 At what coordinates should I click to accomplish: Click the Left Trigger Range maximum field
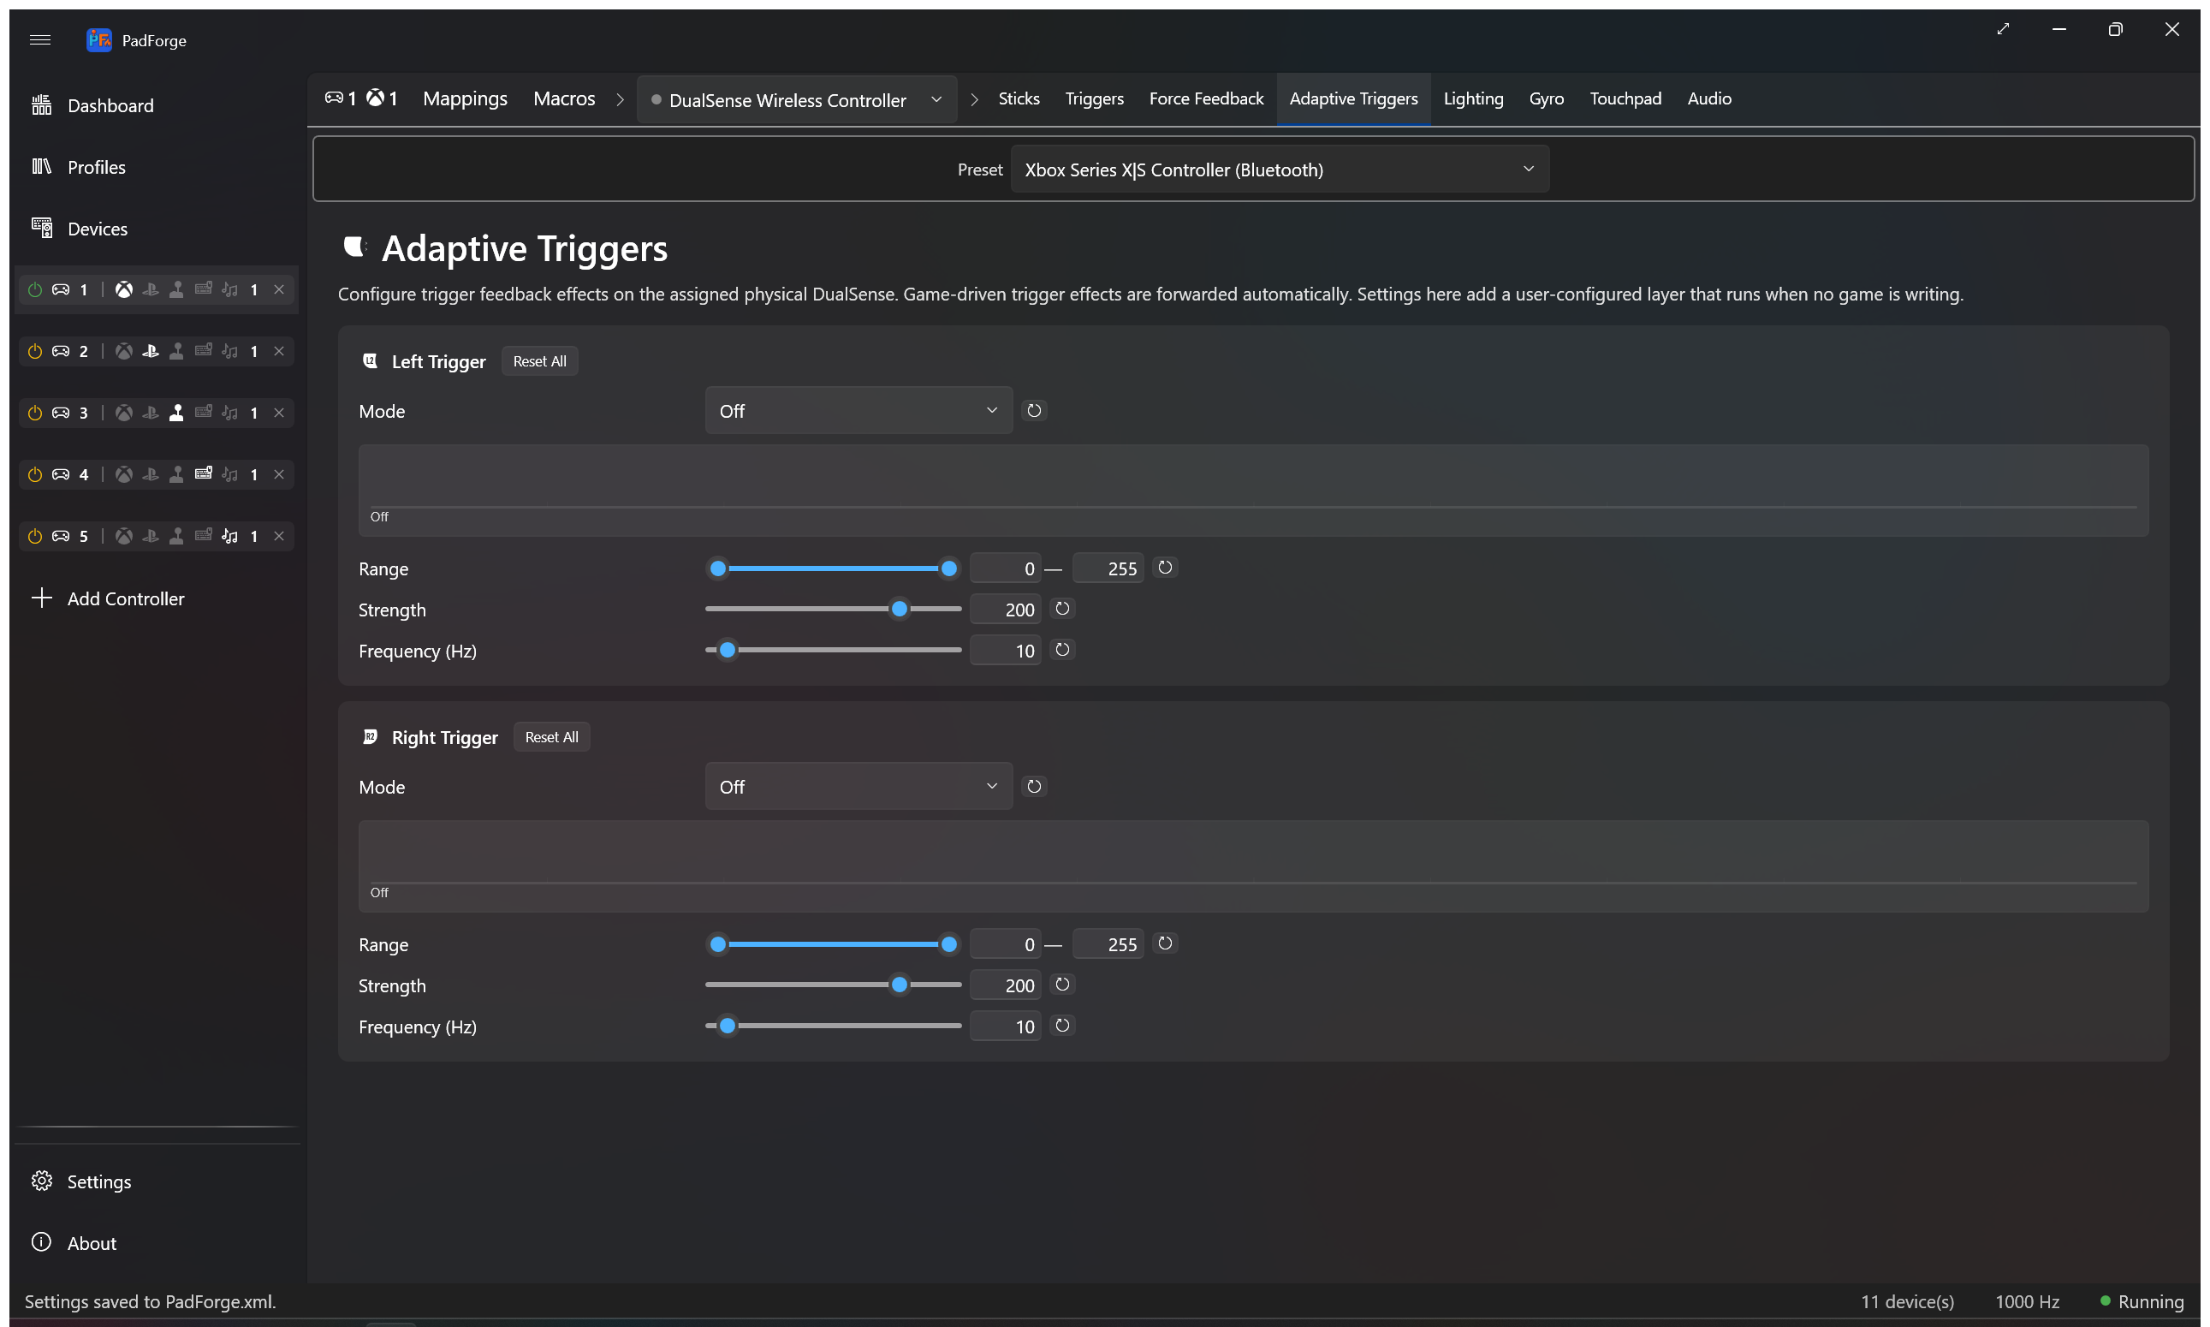coord(1108,568)
